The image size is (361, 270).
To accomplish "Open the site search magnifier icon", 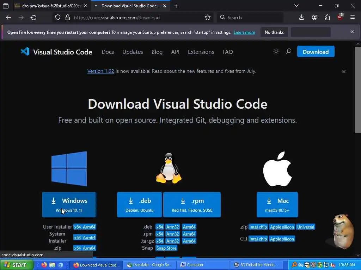I will [288, 51].
